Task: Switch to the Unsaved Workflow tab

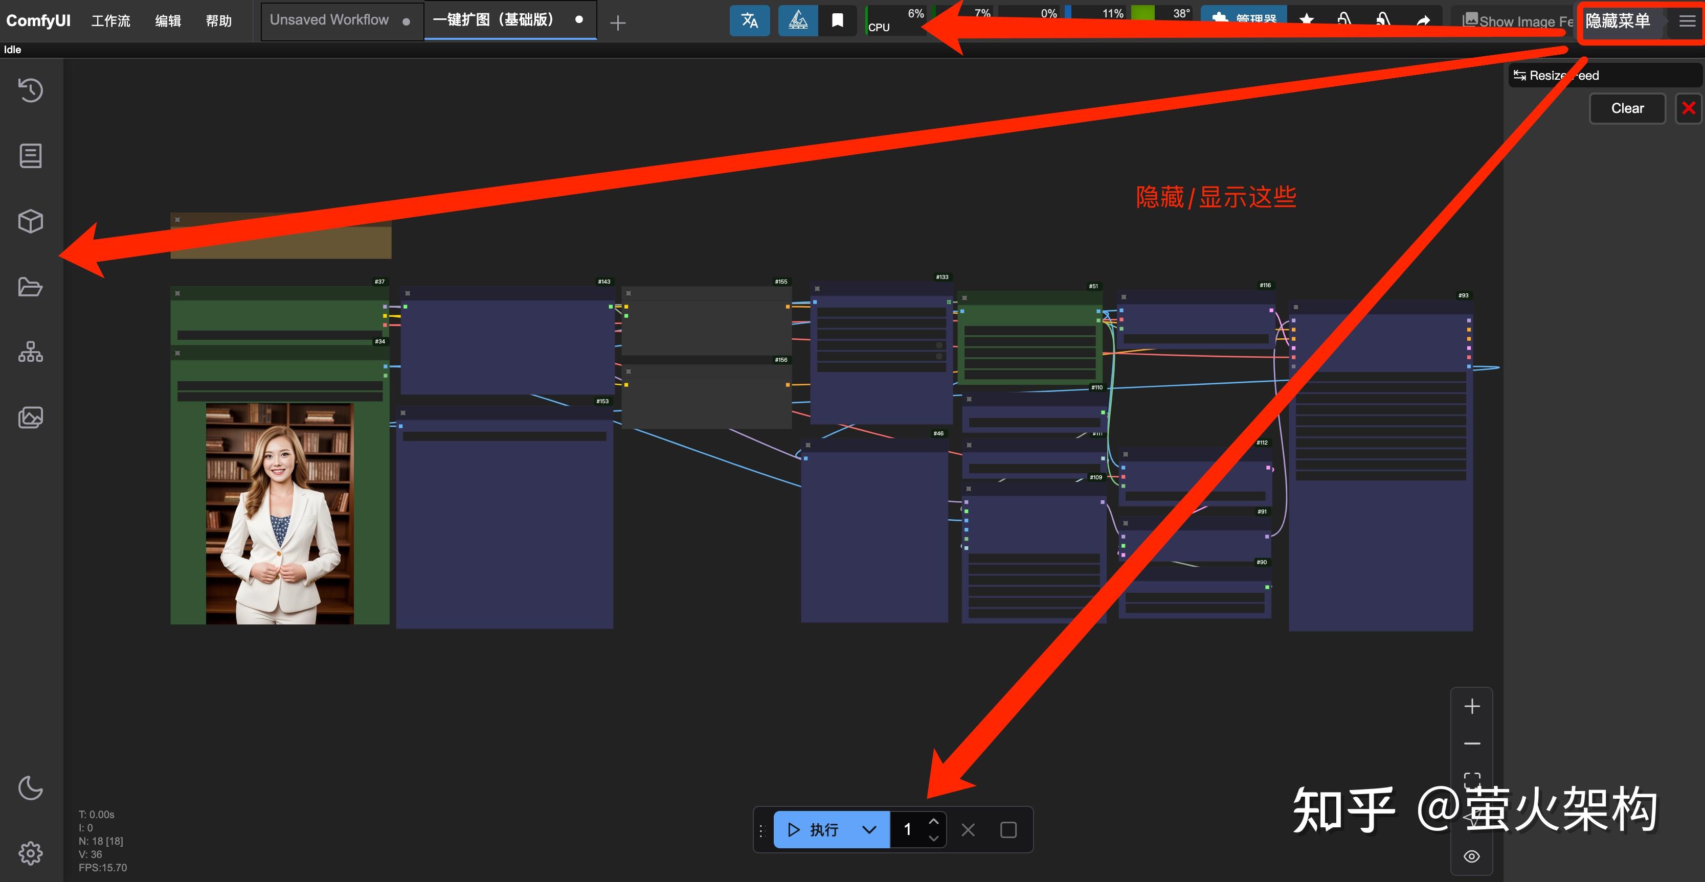Action: pos(330,20)
